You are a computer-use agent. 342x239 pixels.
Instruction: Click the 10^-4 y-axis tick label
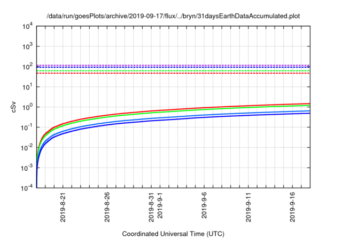coord(26,188)
